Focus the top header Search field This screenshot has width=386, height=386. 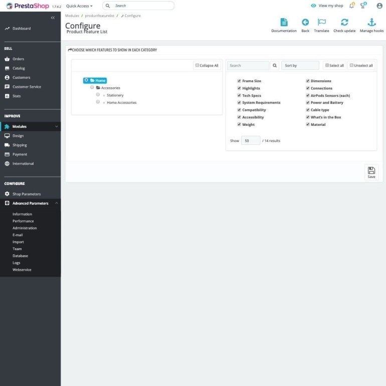tap(138, 6)
